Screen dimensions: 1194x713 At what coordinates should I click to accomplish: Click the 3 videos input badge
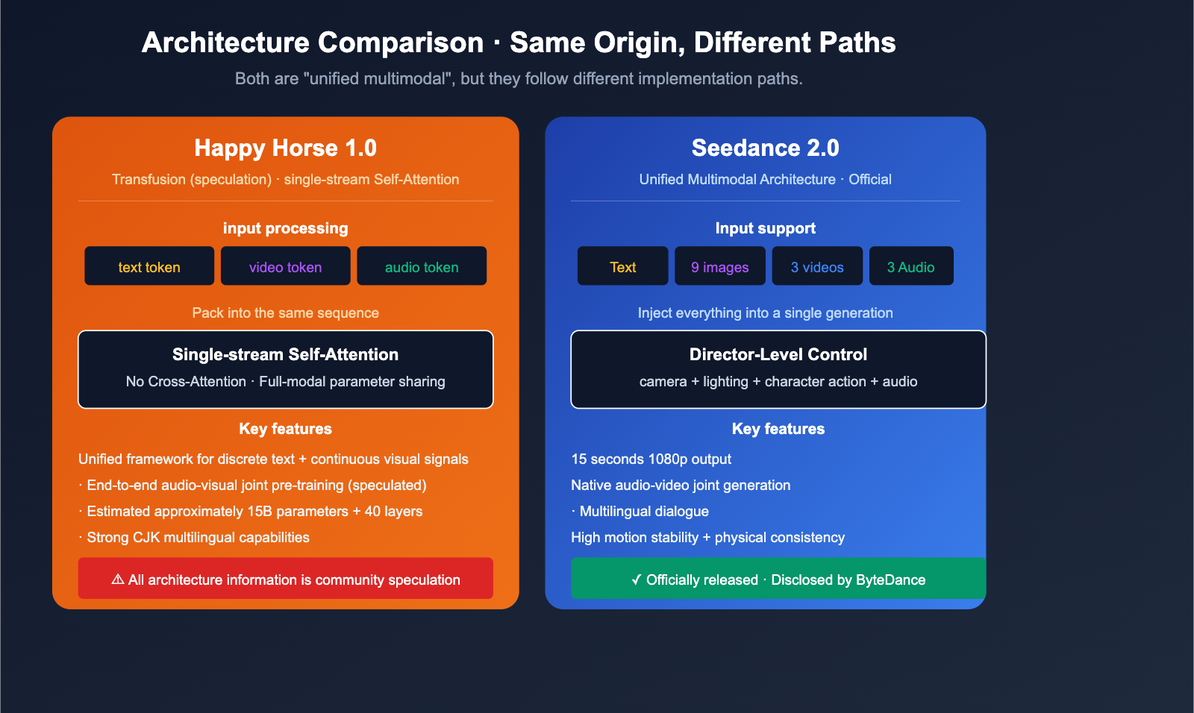tap(817, 266)
